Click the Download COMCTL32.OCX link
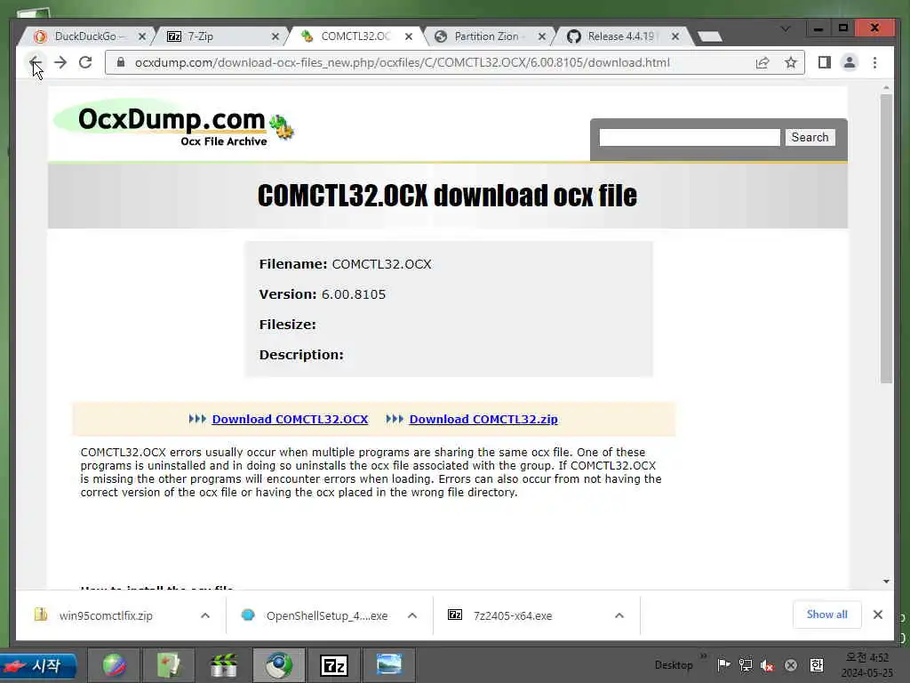The height and width of the screenshot is (683, 910). pyautogui.click(x=290, y=419)
